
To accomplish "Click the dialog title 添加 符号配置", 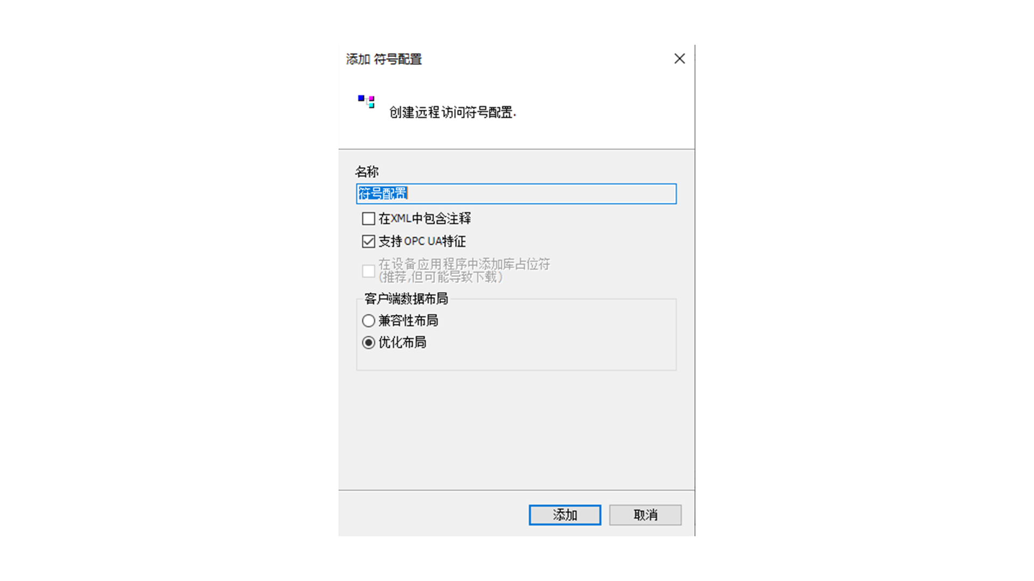I will (x=383, y=59).
